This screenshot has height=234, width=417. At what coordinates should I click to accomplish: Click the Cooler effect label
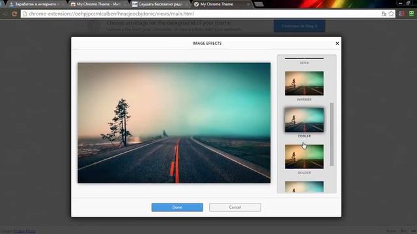304,136
